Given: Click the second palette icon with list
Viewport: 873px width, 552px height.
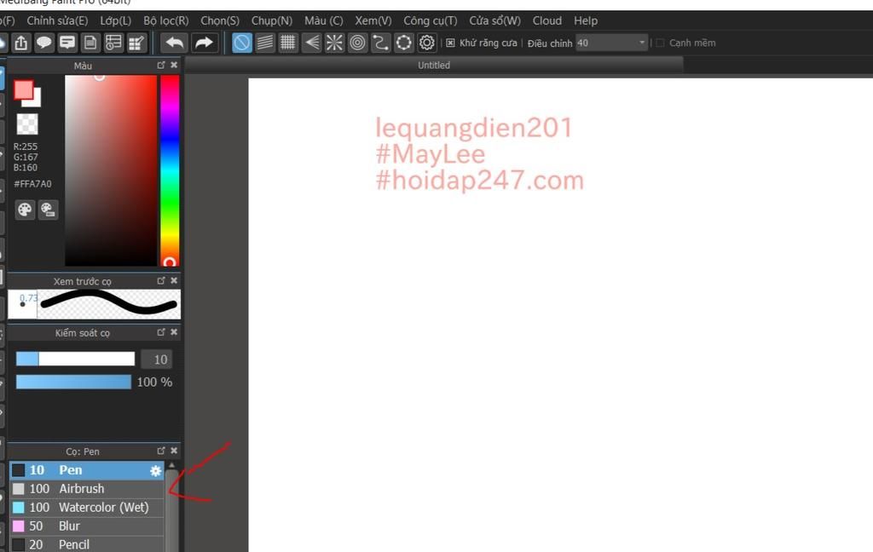Looking at the screenshot, I should point(48,210).
